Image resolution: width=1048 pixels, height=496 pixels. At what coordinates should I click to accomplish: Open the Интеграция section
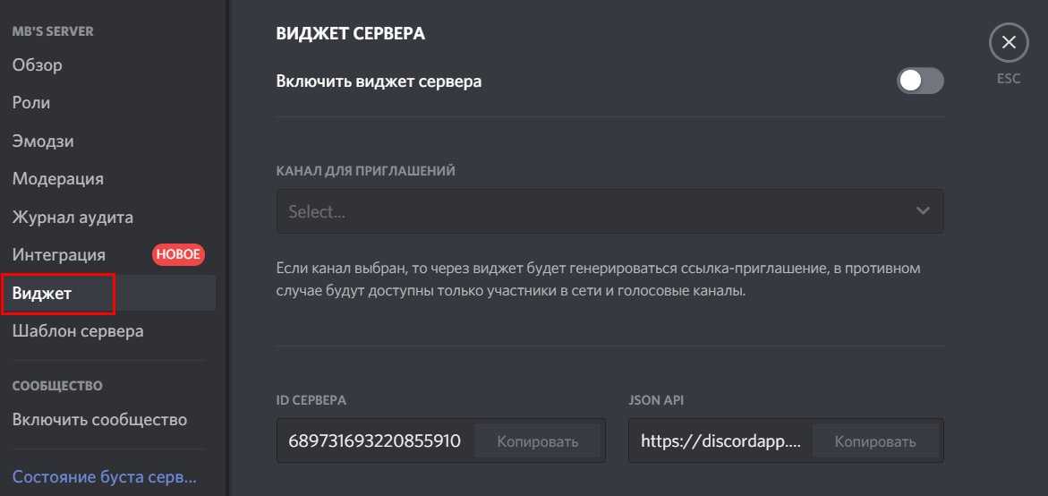coord(59,255)
